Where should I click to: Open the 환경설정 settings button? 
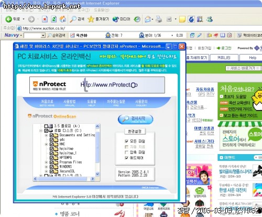click(135, 131)
